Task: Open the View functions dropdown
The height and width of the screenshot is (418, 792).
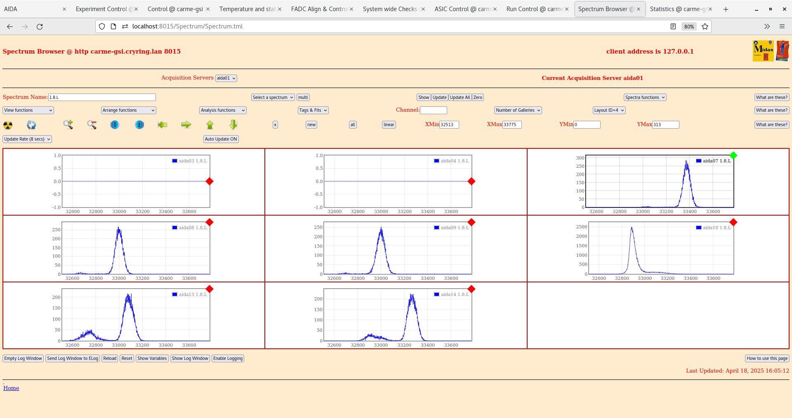Action: pyautogui.click(x=28, y=110)
